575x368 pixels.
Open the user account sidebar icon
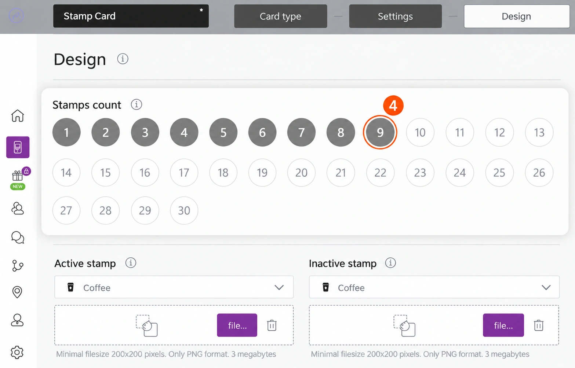[17, 320]
